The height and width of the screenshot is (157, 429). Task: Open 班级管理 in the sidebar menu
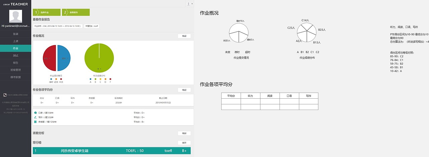tap(15, 70)
